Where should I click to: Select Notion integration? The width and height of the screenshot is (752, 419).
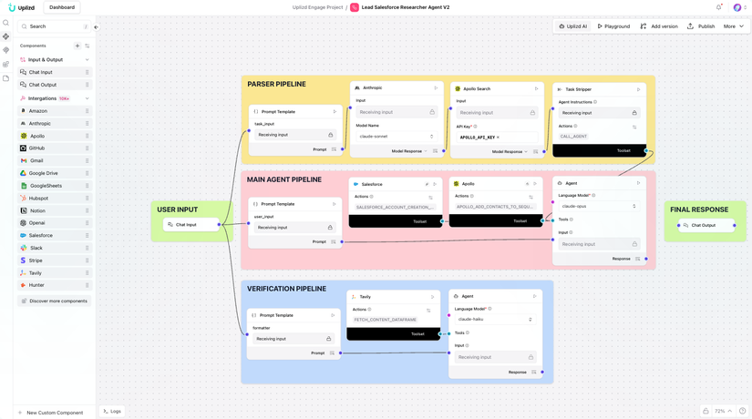click(x=55, y=211)
